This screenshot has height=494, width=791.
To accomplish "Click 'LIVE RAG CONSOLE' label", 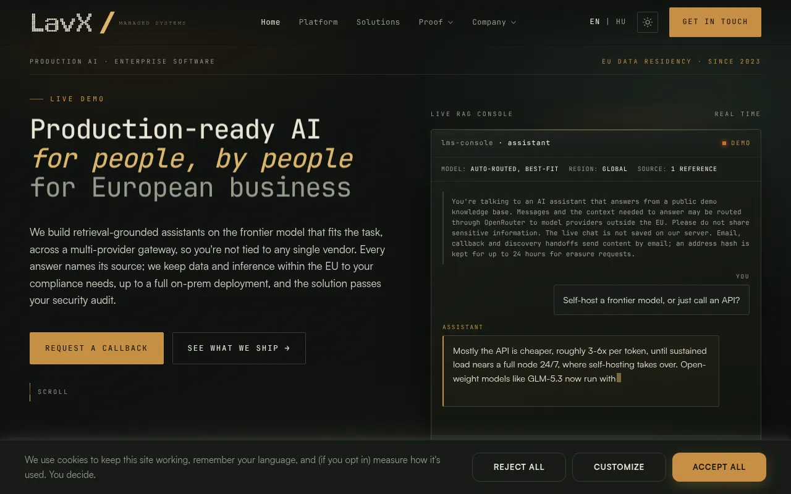I will [472, 114].
